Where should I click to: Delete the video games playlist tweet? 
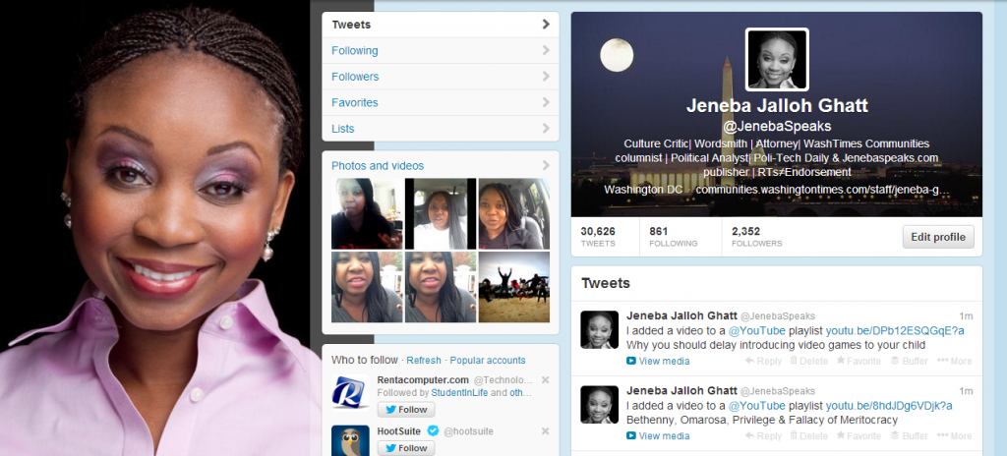pos(808,361)
